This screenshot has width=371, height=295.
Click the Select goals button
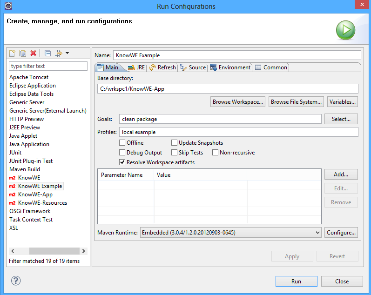tap(341, 119)
